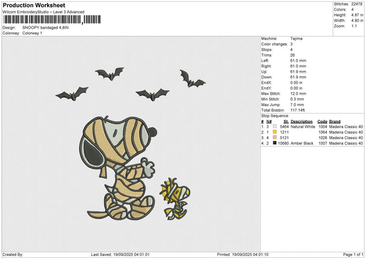Click the 'EndX:' label

pyautogui.click(x=267, y=82)
